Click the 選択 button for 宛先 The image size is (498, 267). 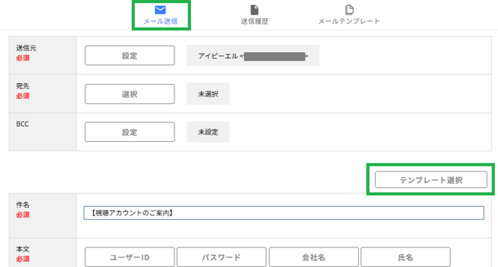tap(130, 94)
